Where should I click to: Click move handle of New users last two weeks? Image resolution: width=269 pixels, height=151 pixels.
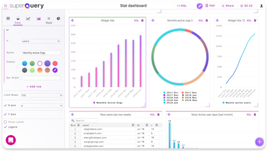coord(72,115)
